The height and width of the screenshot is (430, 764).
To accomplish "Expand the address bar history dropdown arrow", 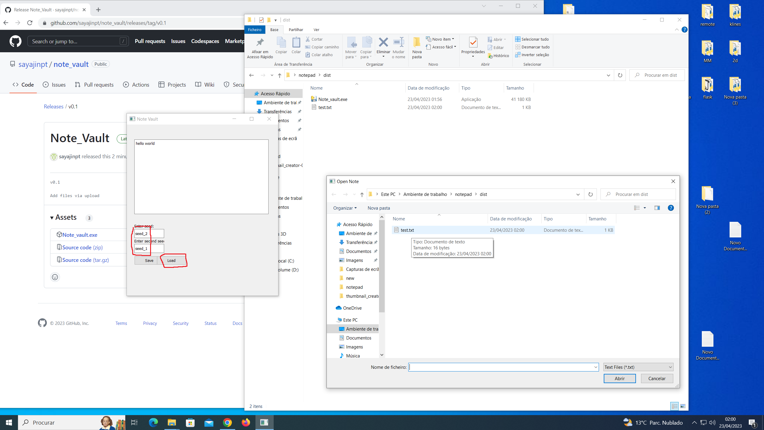I will pyautogui.click(x=608, y=75).
